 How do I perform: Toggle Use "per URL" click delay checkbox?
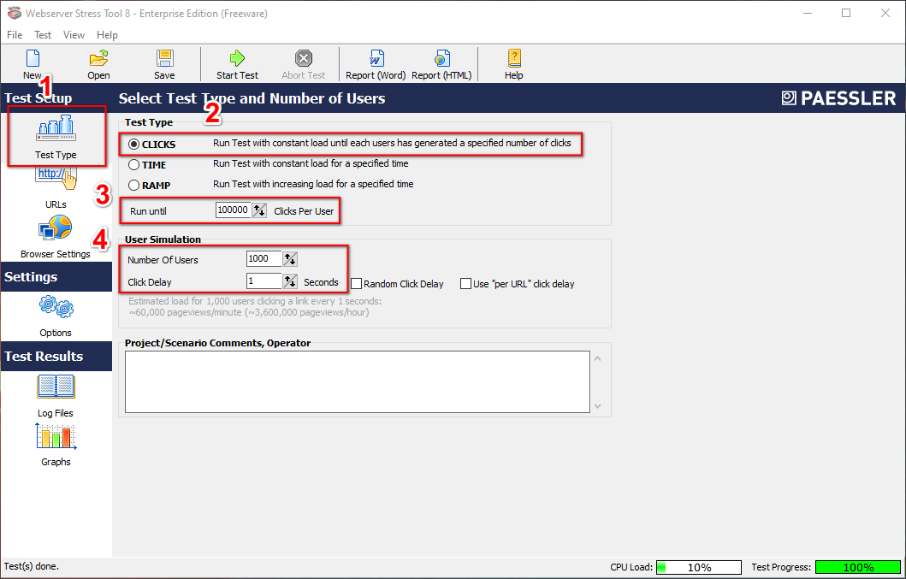click(x=466, y=284)
